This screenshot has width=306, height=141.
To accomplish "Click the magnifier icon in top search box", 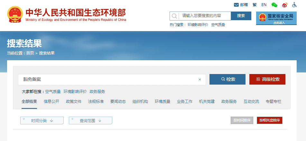I will (174, 16).
